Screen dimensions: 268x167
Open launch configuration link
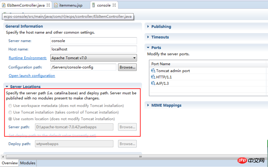(32, 76)
